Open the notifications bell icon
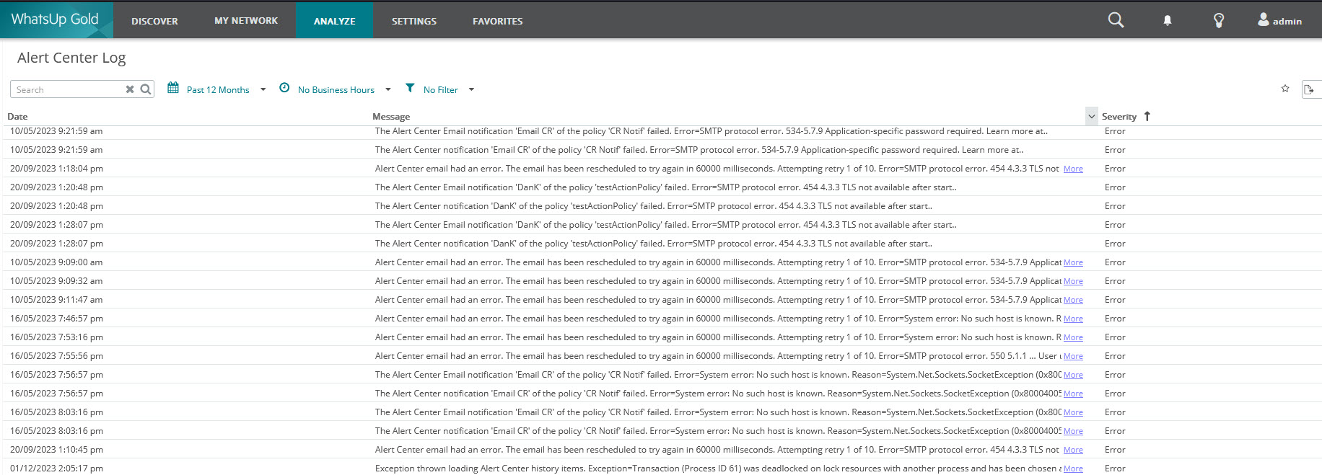Viewport: 1322px width, 475px height. (1168, 21)
